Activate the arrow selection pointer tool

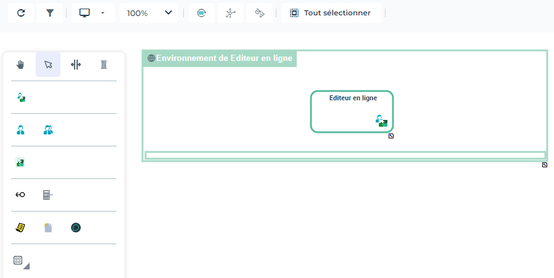[x=48, y=65]
